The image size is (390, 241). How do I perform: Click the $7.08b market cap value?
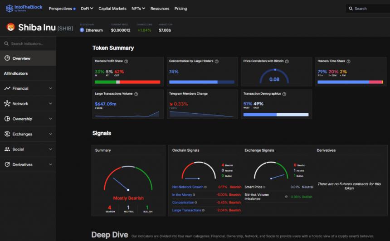[165, 30]
